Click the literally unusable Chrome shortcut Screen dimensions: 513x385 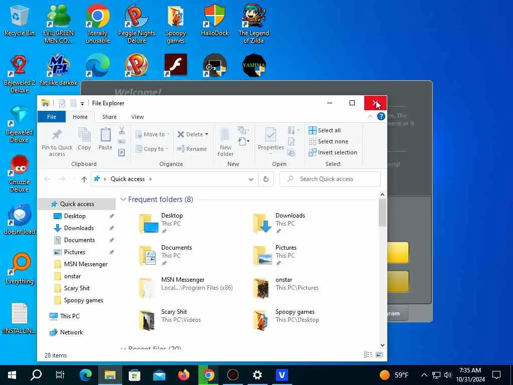(98, 24)
